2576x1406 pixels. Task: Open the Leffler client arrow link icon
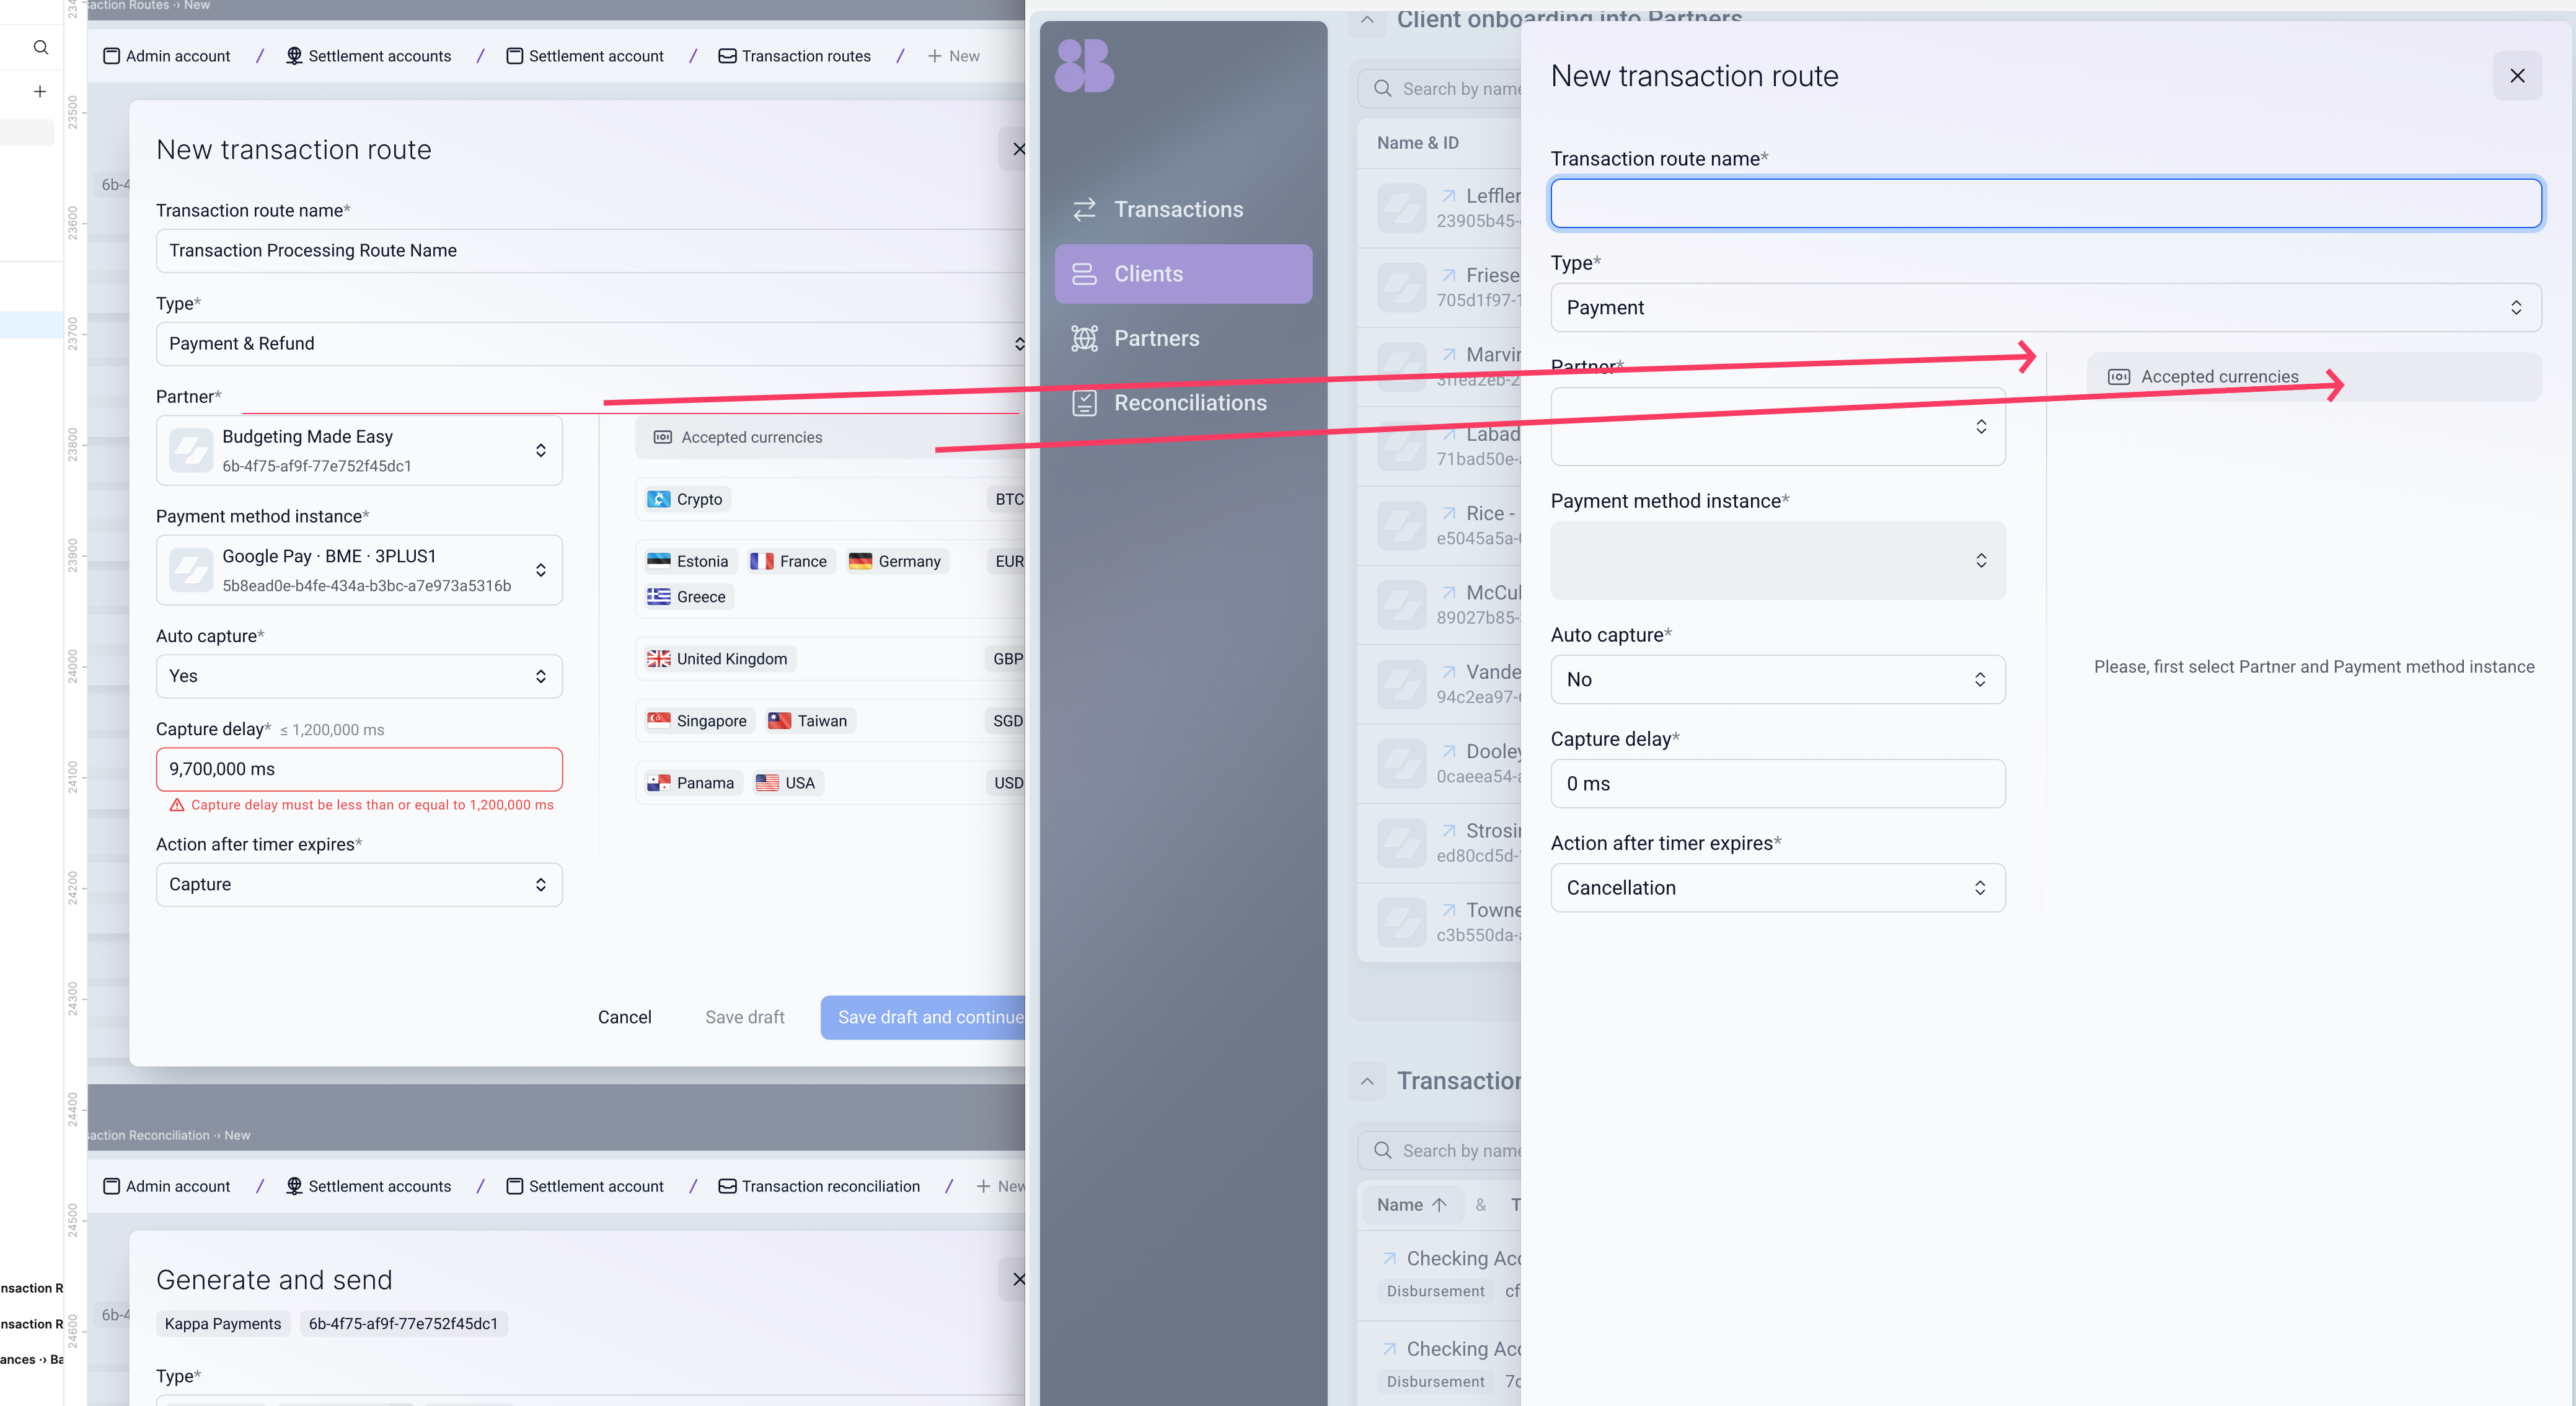click(1448, 196)
